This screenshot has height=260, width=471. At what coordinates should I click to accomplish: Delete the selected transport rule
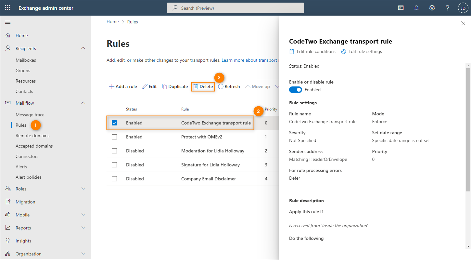(x=203, y=86)
